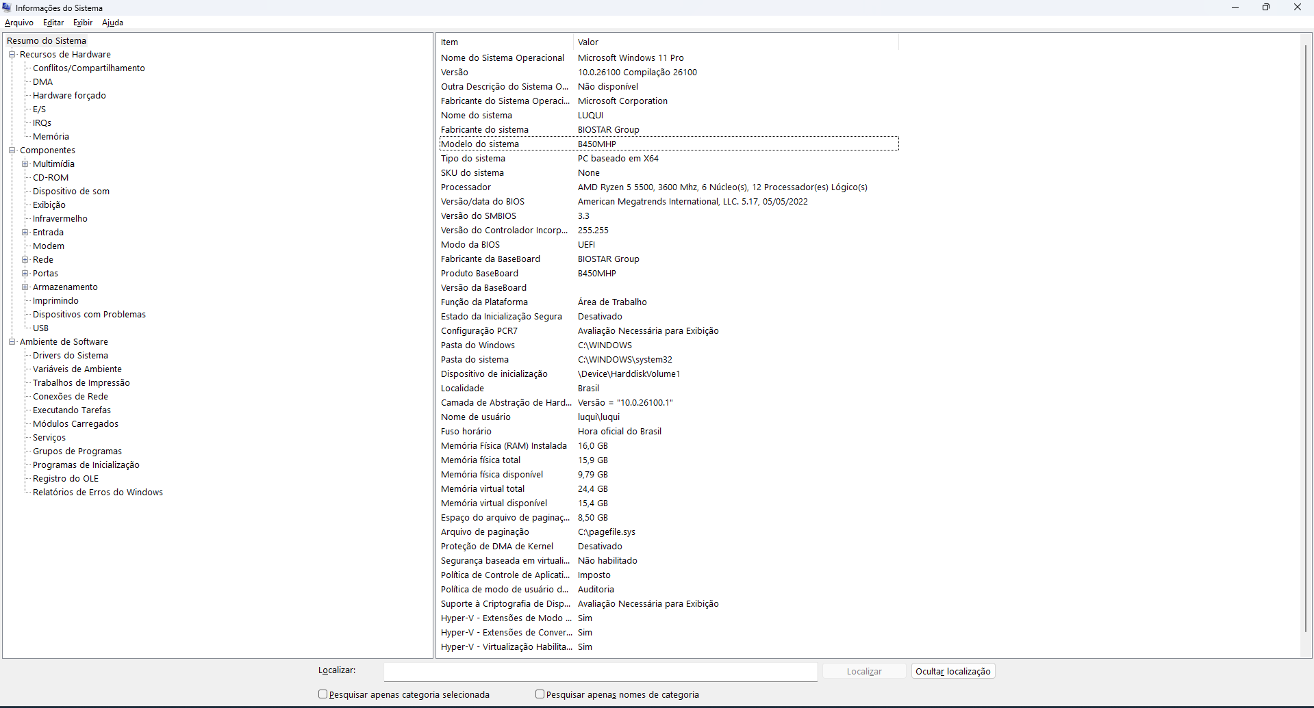Collapse the Ambiente de Software tree node
The width and height of the screenshot is (1314, 708).
point(12,342)
